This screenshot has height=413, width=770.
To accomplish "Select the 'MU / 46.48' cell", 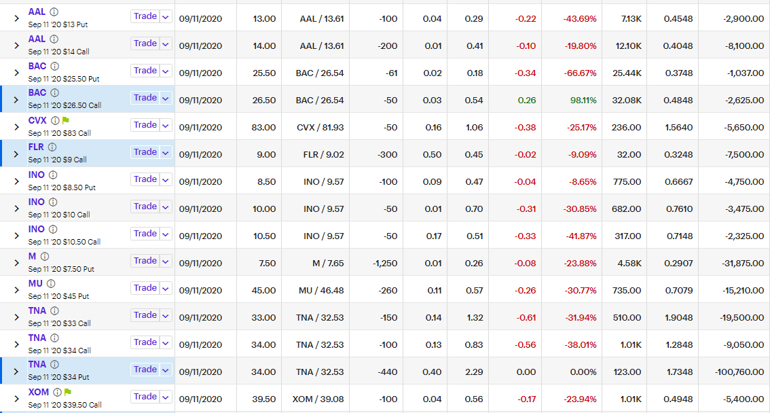I will point(321,290).
